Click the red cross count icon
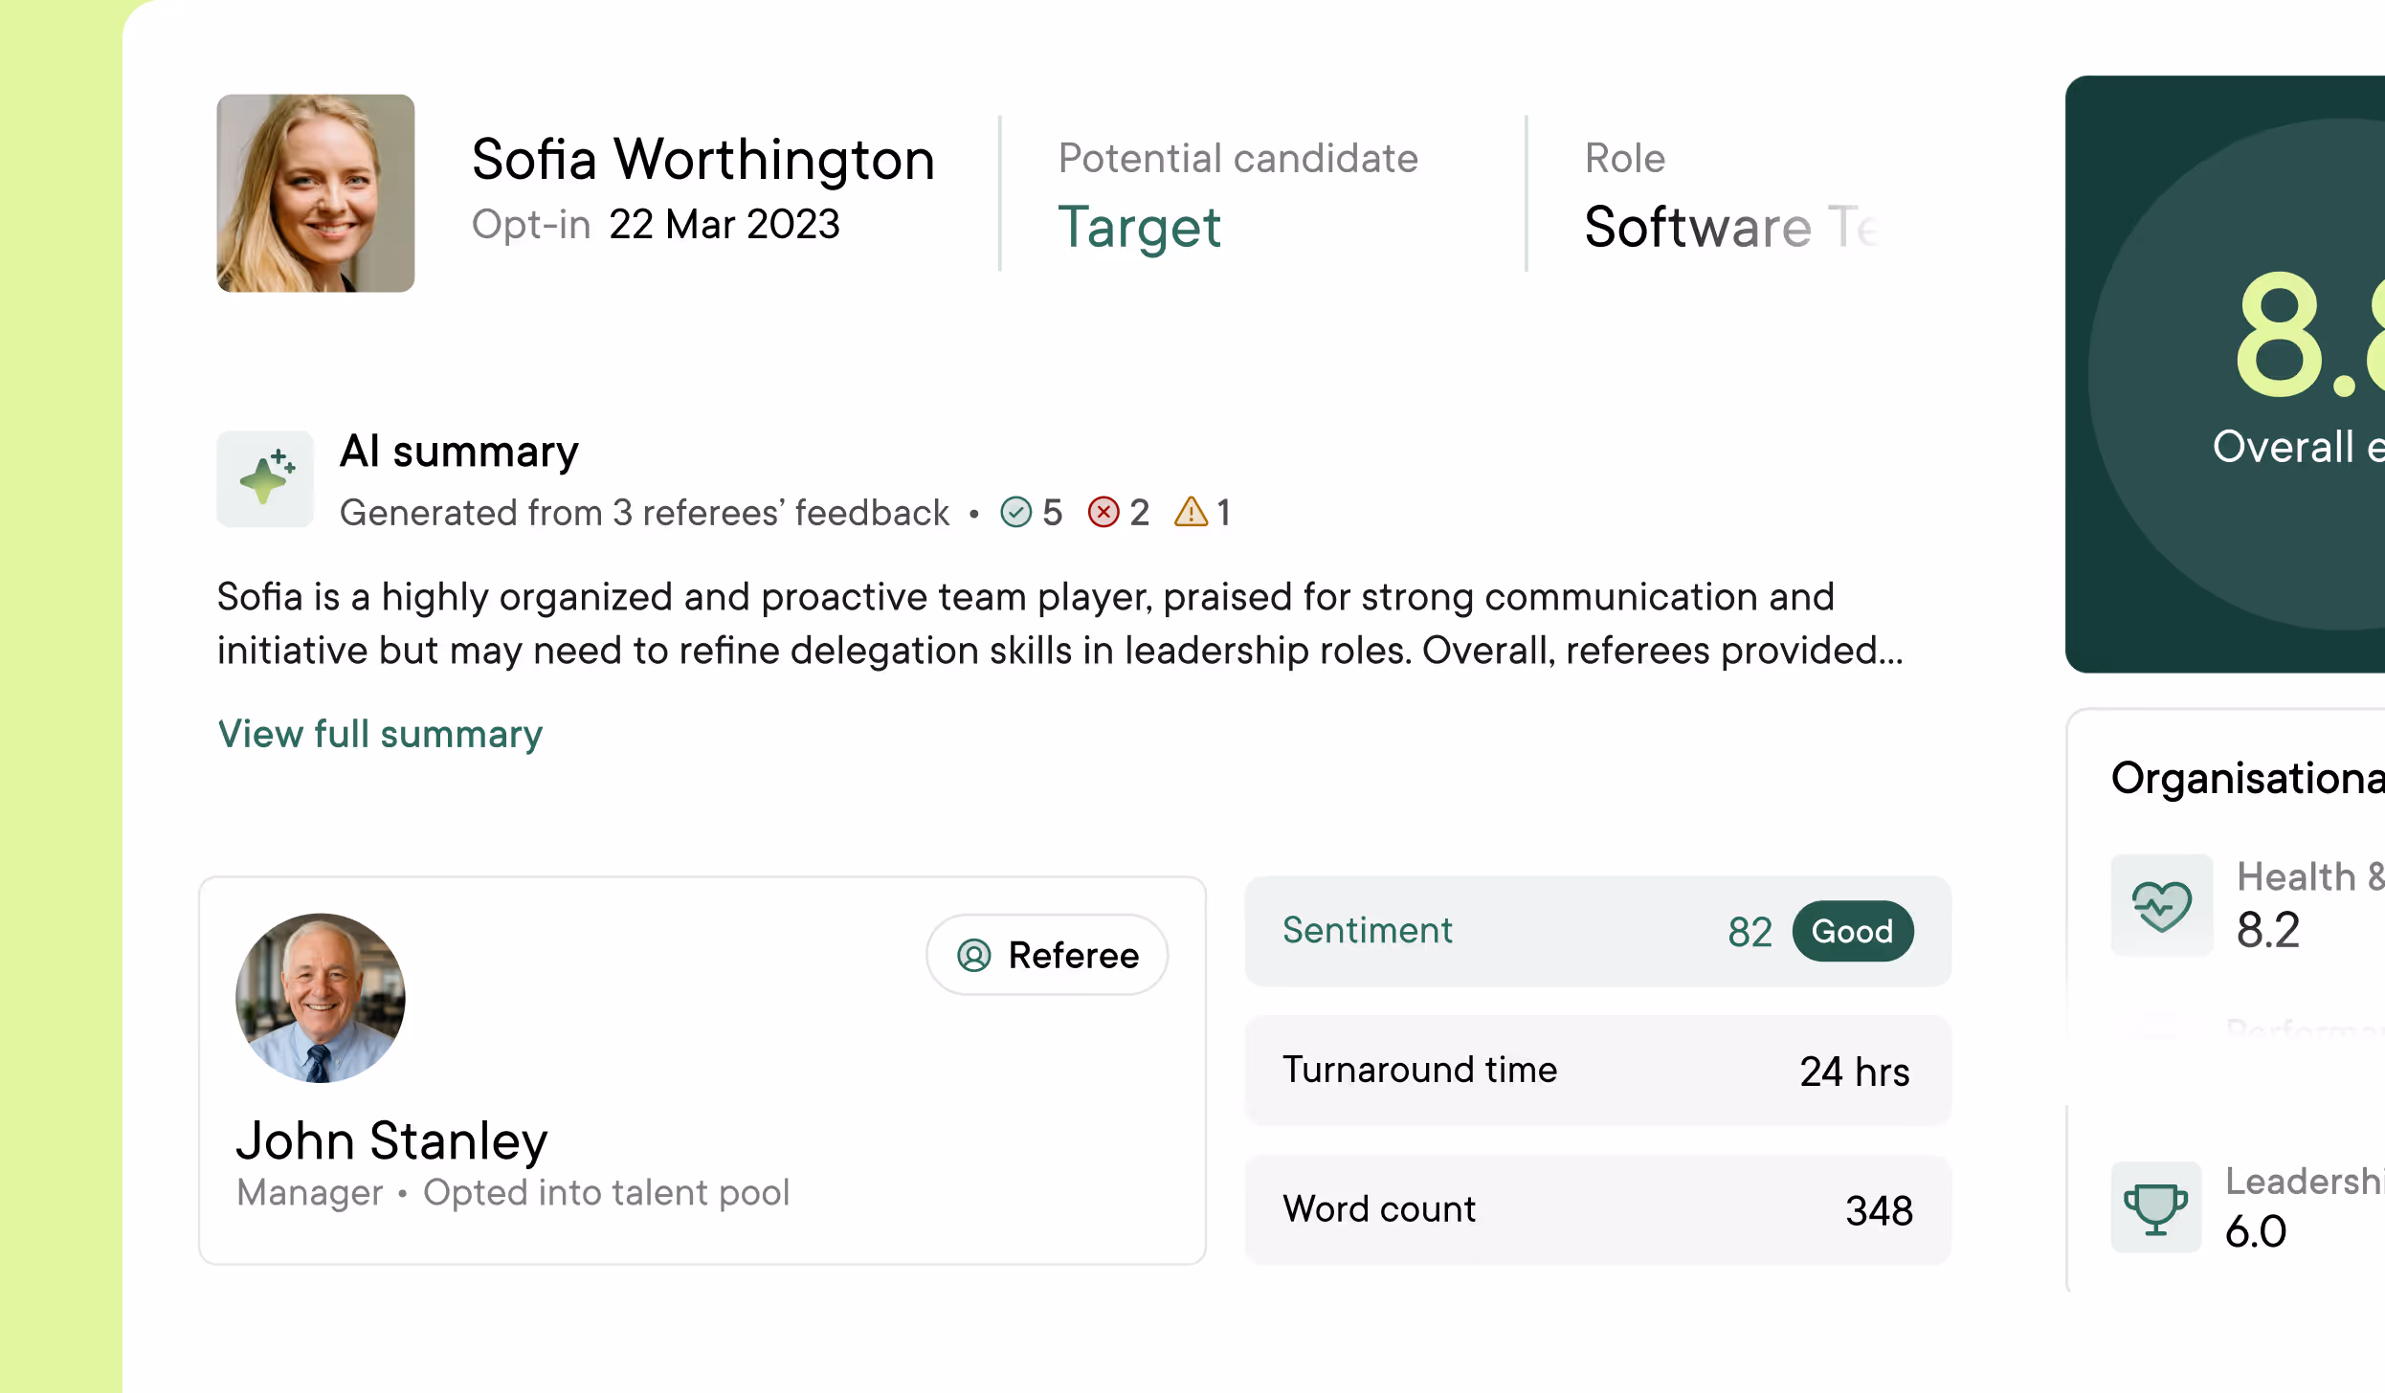This screenshot has width=2385, height=1393. coord(1103,513)
